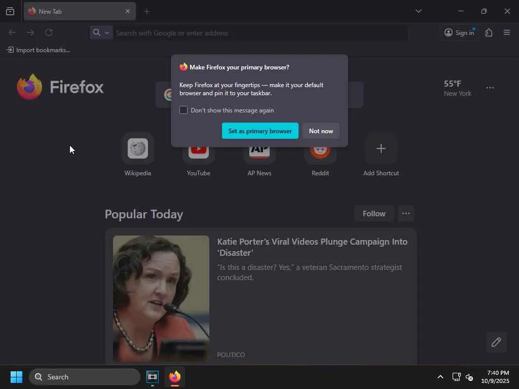
Task: Open a new tab with plus button
Action: click(147, 12)
